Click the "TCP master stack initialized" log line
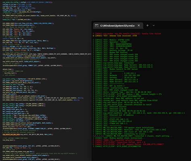The height and width of the screenshot is (161, 191). pos(123,128)
